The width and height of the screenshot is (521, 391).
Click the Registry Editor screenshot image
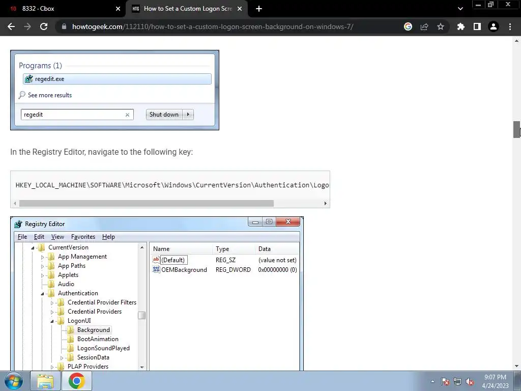(157, 294)
